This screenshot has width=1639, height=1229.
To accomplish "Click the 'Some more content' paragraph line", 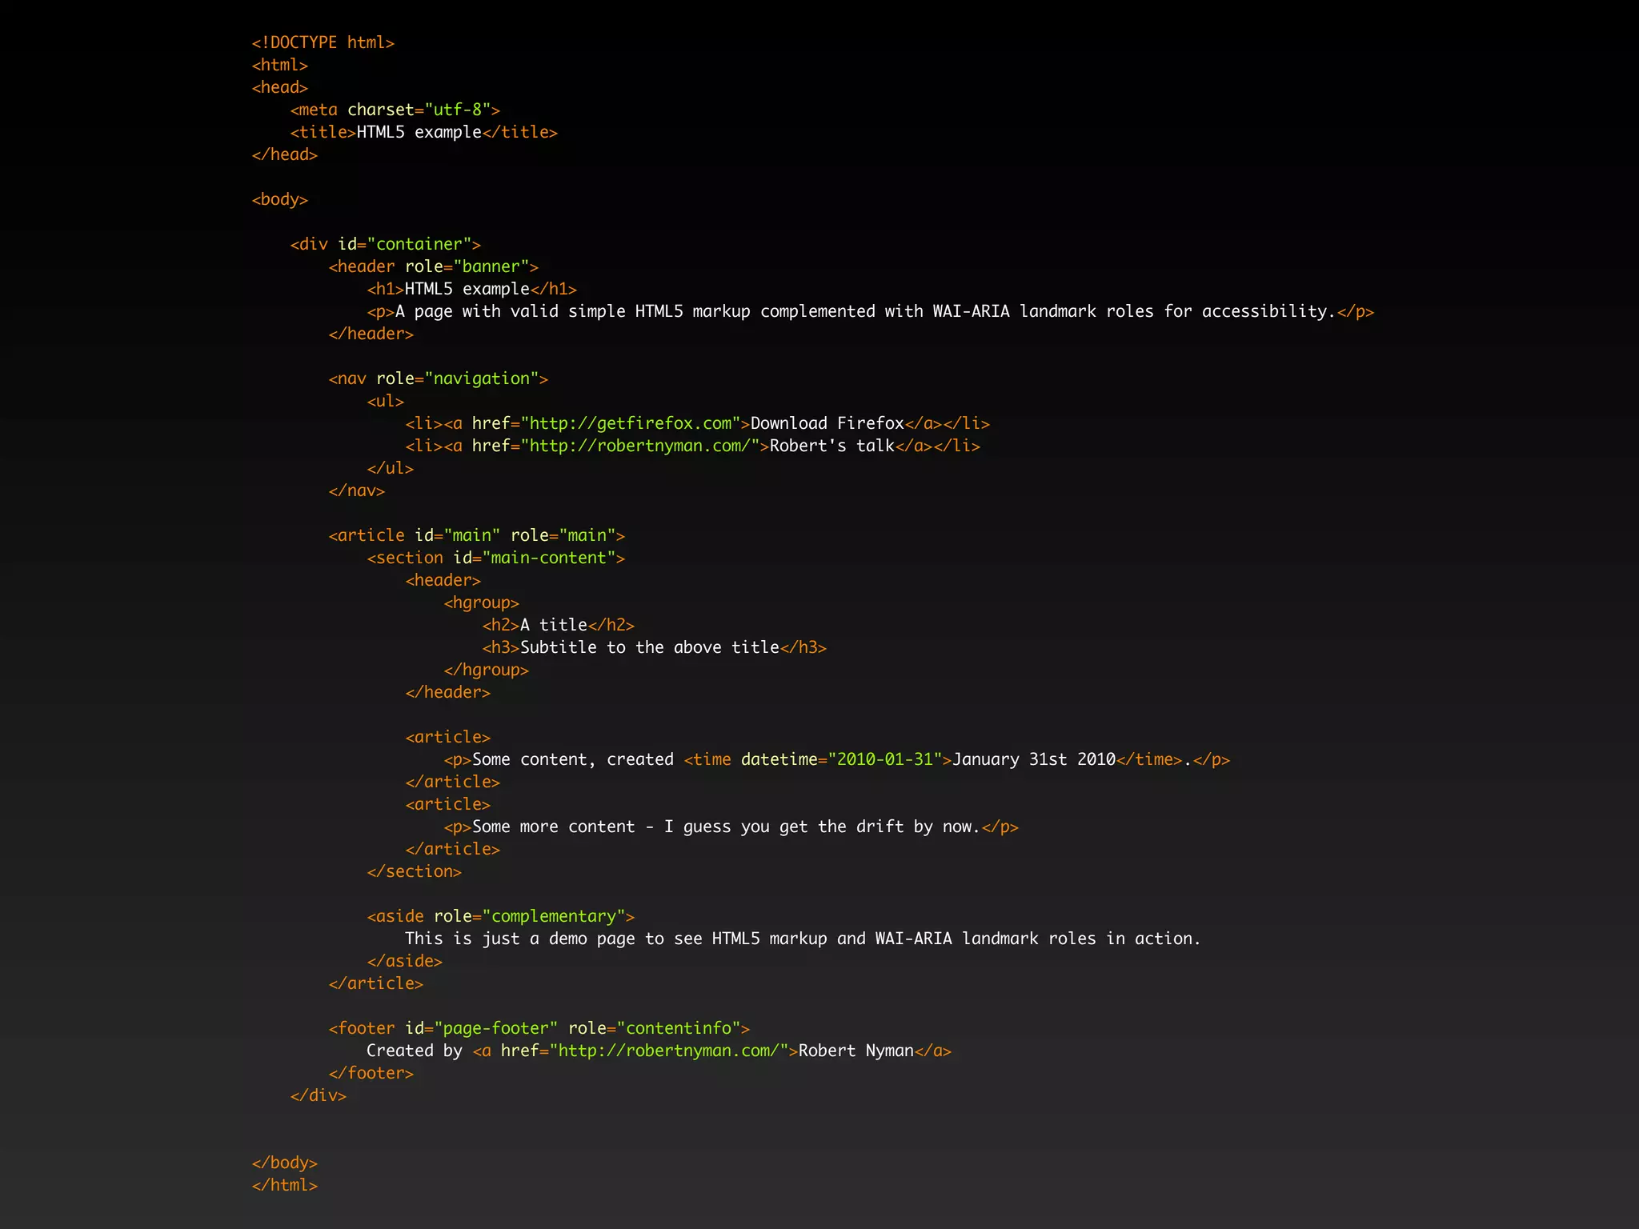I will (x=731, y=827).
